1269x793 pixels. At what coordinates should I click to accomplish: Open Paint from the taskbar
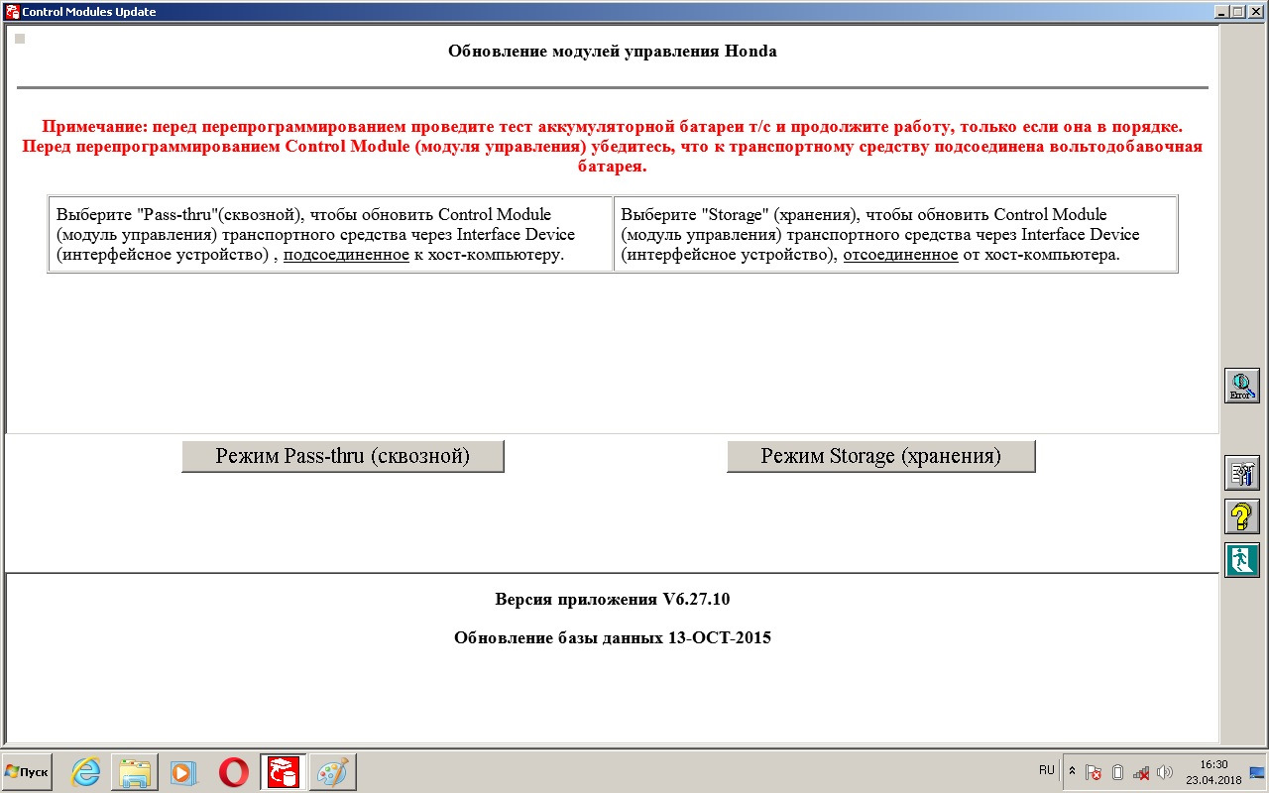coord(332,772)
